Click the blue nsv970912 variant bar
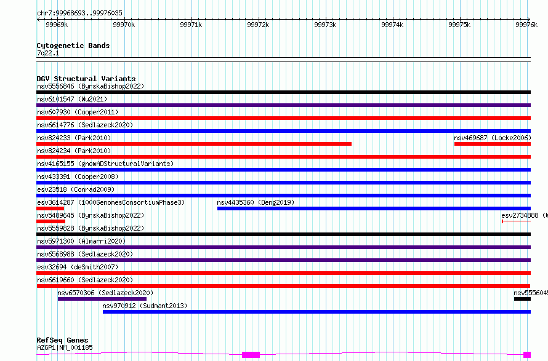The width and height of the screenshot is (548, 361). pos(316,312)
